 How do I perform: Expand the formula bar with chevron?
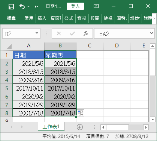click(x=152, y=33)
